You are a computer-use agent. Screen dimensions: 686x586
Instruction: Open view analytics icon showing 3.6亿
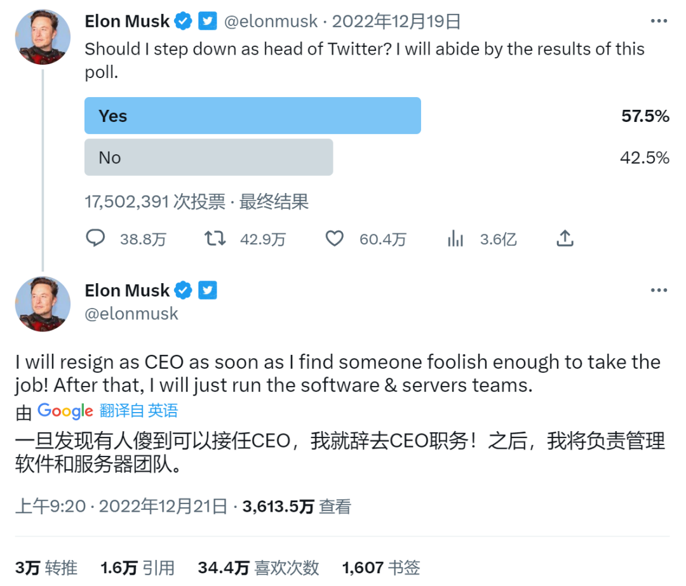point(455,238)
